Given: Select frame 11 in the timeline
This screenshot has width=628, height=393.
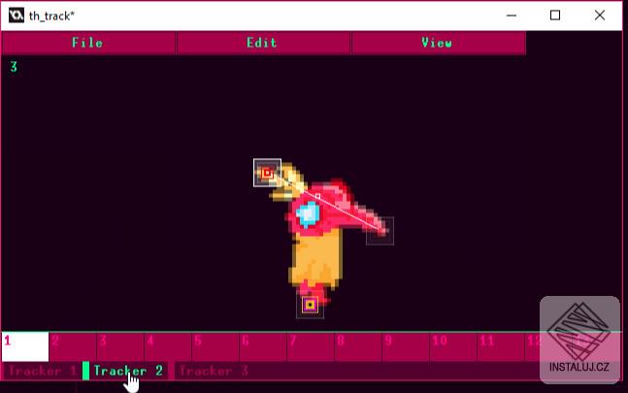Looking at the screenshot, I should 502,346.
